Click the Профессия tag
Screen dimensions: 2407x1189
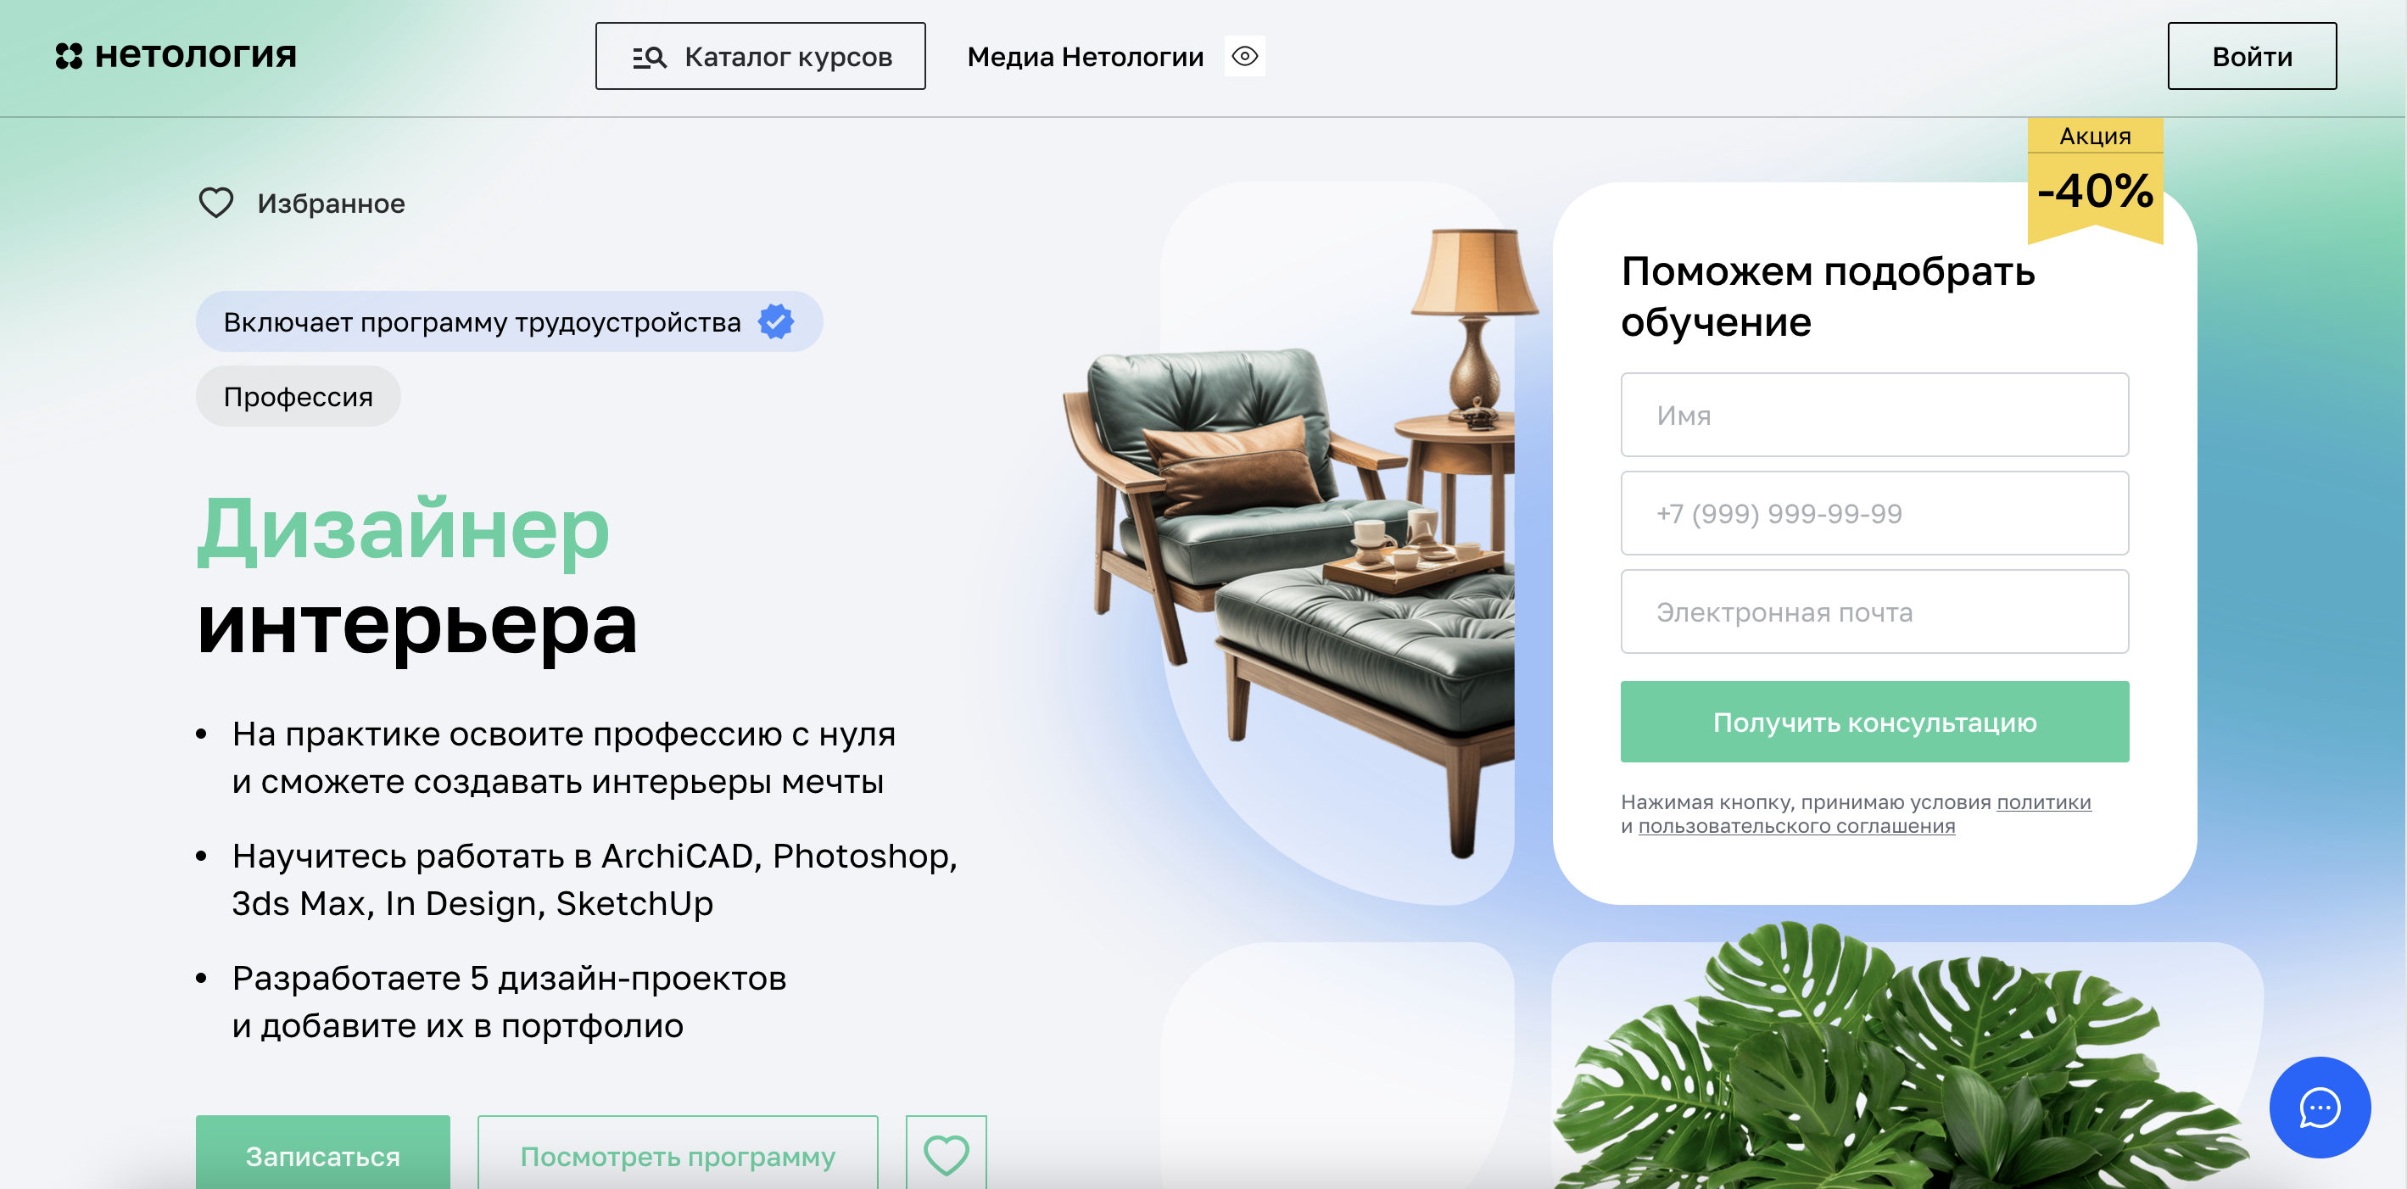point(298,396)
